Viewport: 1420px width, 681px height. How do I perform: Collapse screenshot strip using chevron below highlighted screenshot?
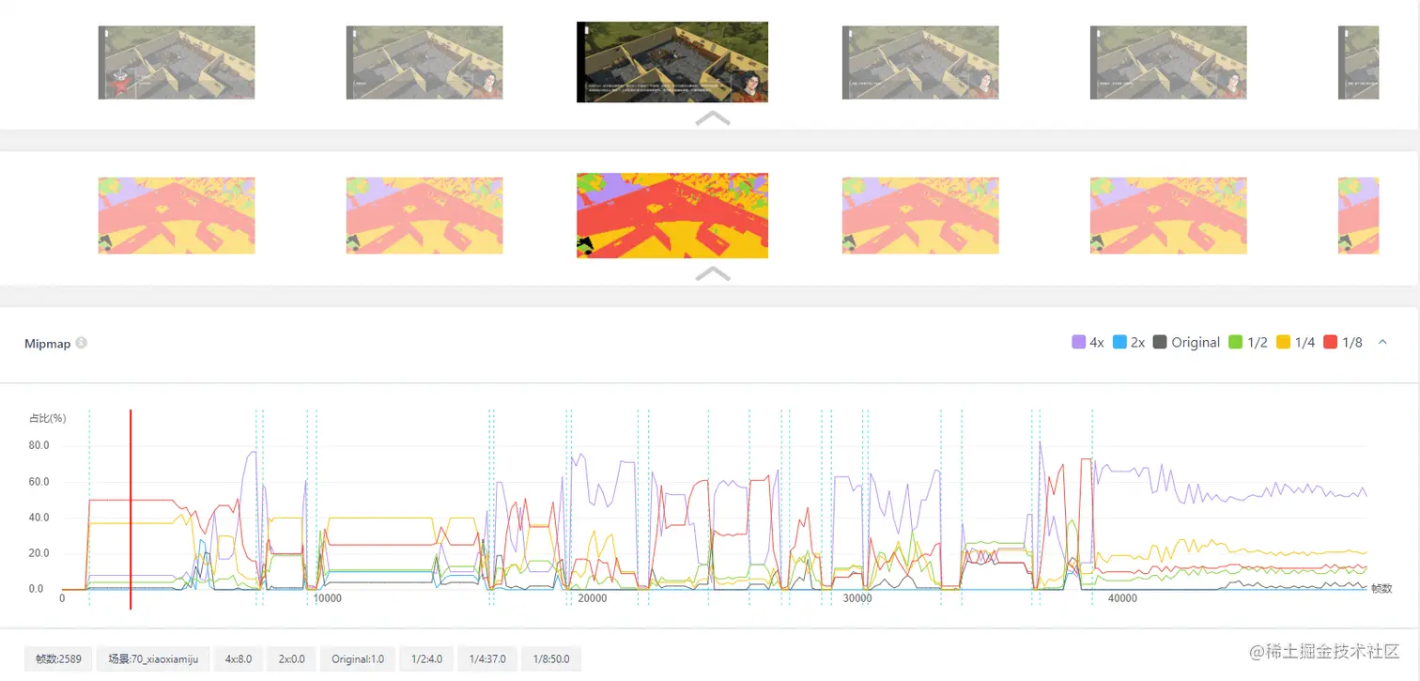713,118
